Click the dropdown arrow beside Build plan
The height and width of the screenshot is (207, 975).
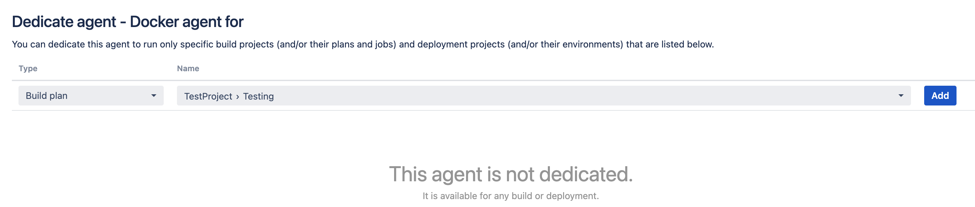click(x=154, y=96)
